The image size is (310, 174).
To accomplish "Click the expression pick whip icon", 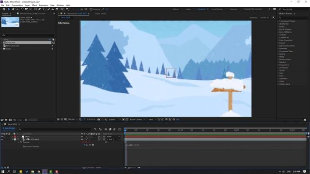I will coord(90,145).
